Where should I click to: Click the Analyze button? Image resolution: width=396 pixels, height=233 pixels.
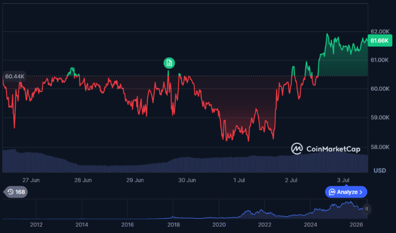(x=346, y=192)
